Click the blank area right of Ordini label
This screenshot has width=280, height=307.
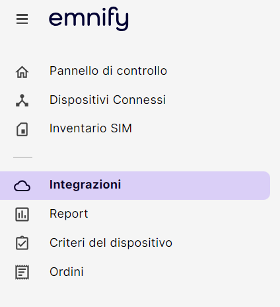(176, 272)
